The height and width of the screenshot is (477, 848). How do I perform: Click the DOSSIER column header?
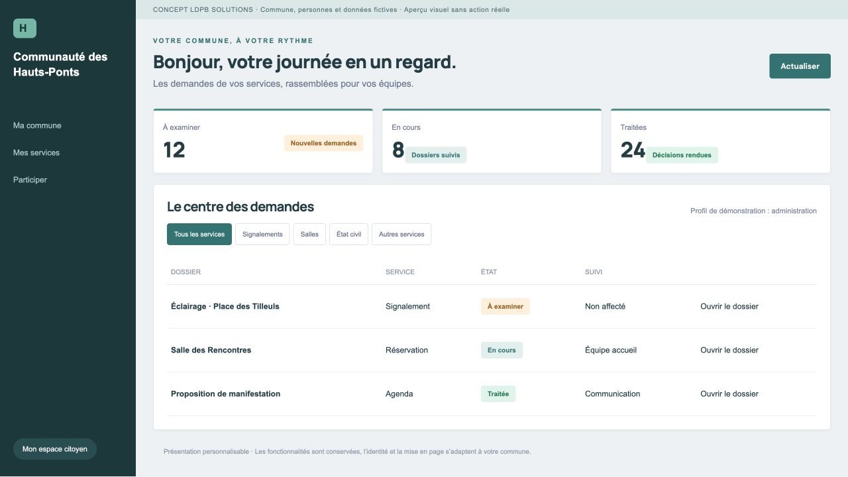(185, 272)
